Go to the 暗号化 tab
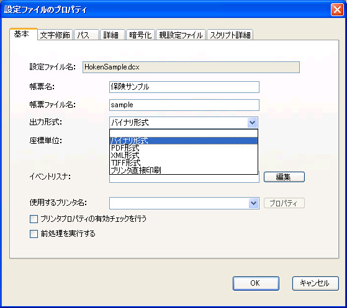The height and width of the screenshot is (308, 347). (x=140, y=35)
